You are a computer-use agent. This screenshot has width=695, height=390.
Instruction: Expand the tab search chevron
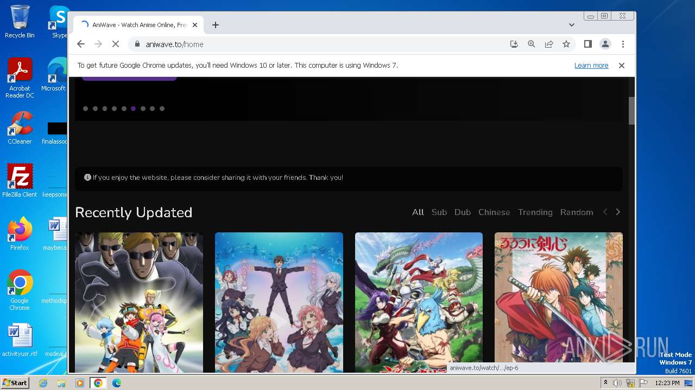point(572,25)
